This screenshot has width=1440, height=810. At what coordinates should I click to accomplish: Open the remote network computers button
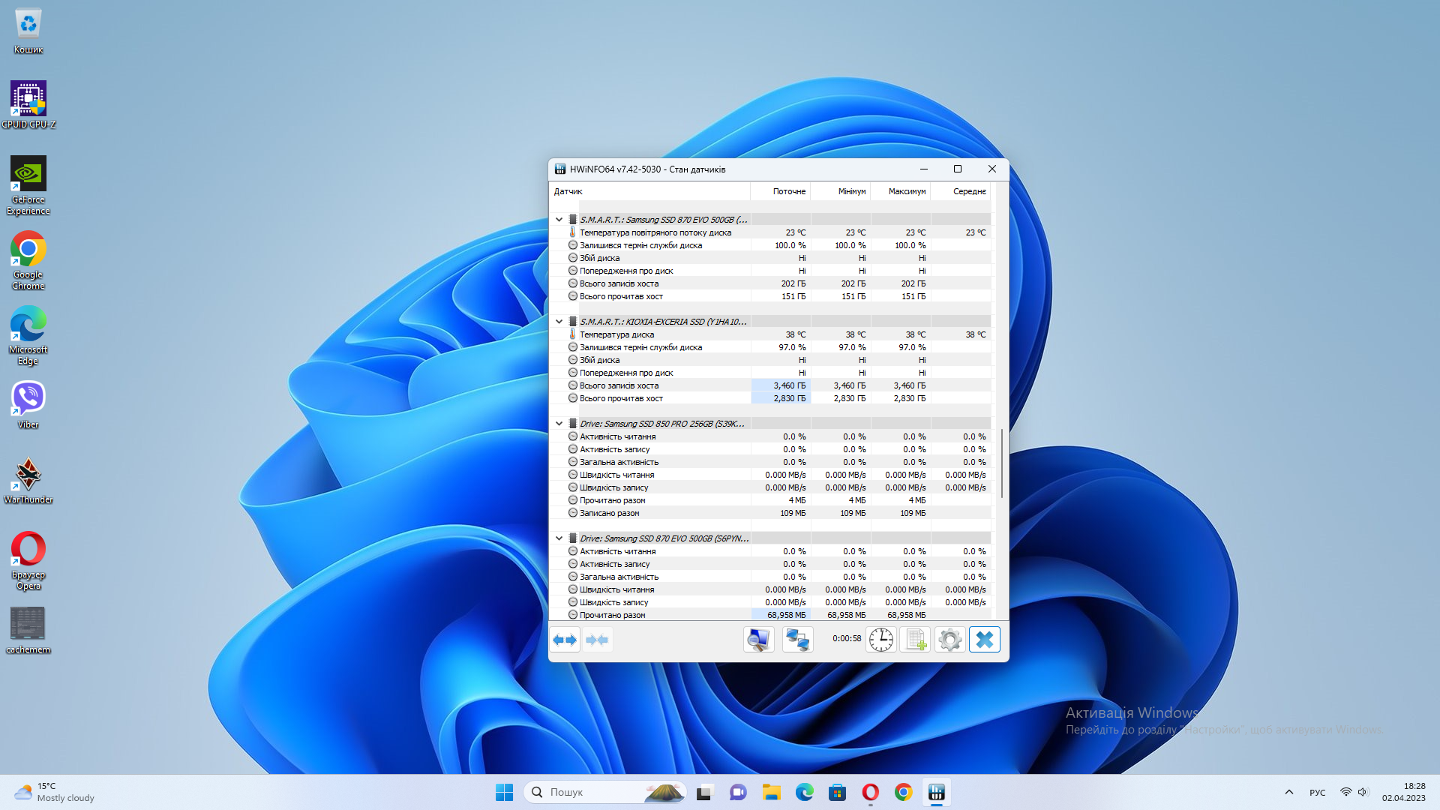797,640
